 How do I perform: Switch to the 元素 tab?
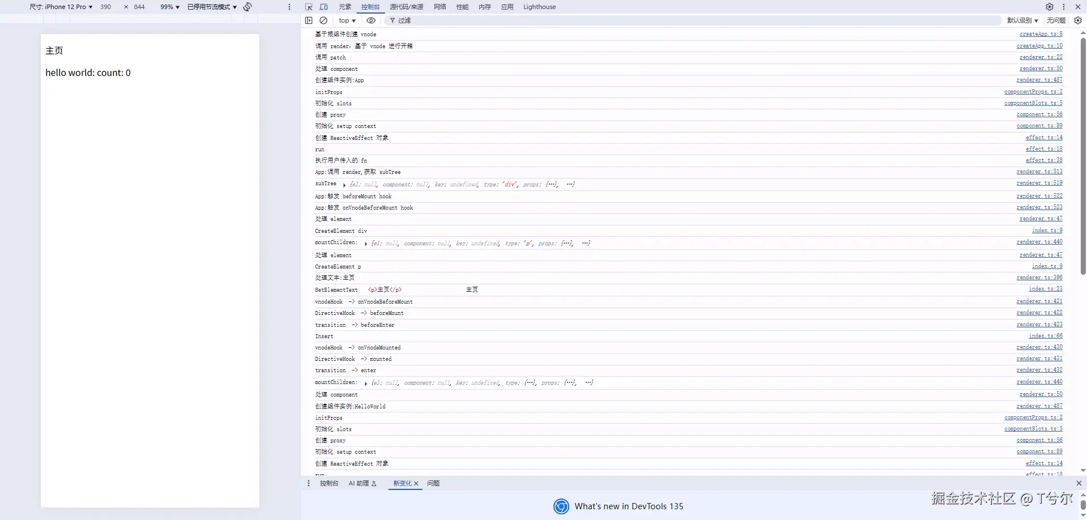tap(345, 7)
